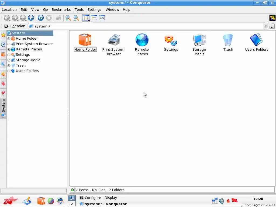Screen dimensions: 276x207
Task: Select Users Folders in the sidebar tree
Action: (x=25, y=71)
